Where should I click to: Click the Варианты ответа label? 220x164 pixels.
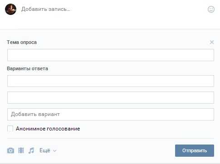28,68
